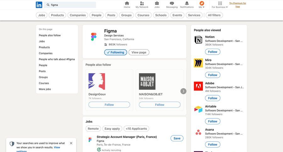This screenshot has height=152, width=283.
Task: Follow Airtable
Action: pyautogui.click(x=213, y=121)
